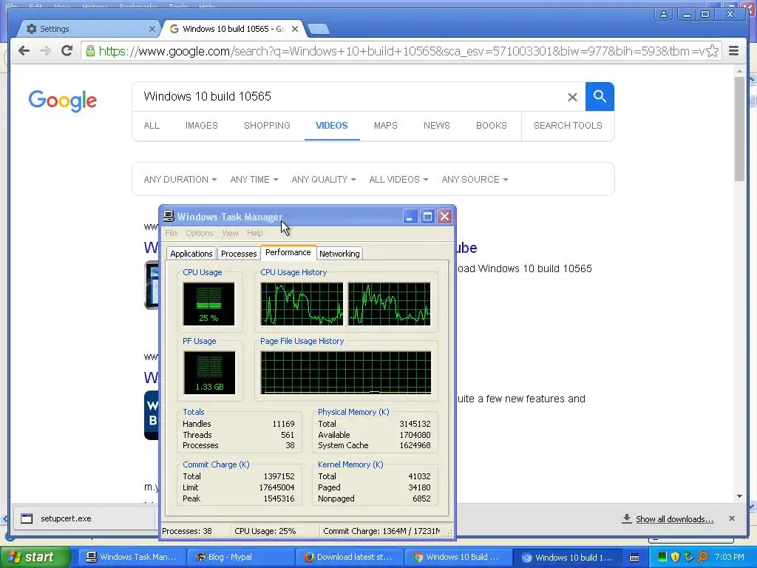
Task: Click the Page File Usage History graph
Action: point(346,373)
